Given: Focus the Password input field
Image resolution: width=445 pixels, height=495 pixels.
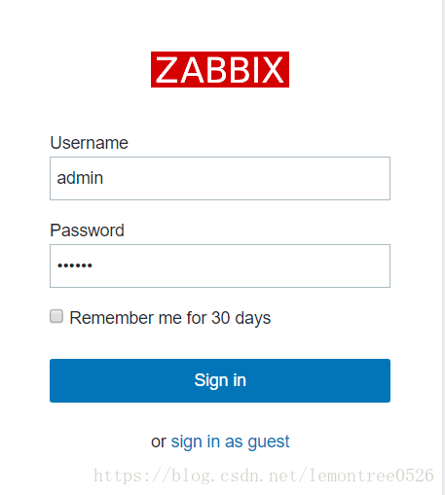Looking at the screenshot, I should point(220,265).
